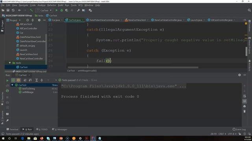Expand all test results
Viewport: 252px width, 141px height.
click(37, 80)
